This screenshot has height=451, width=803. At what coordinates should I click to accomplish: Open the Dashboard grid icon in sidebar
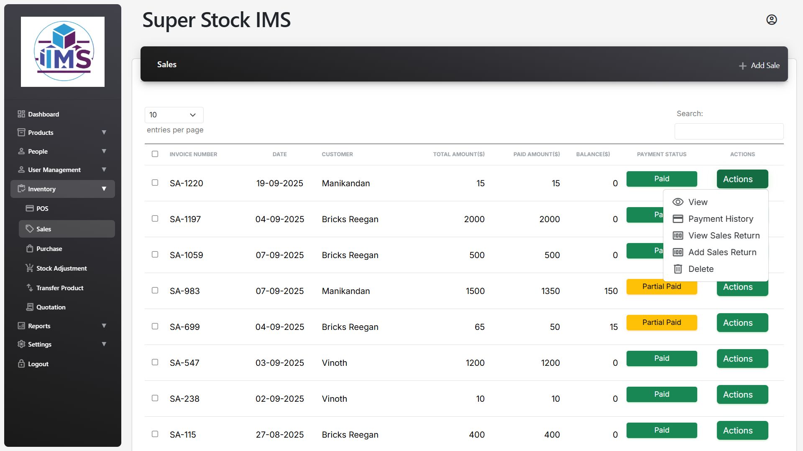tap(21, 114)
